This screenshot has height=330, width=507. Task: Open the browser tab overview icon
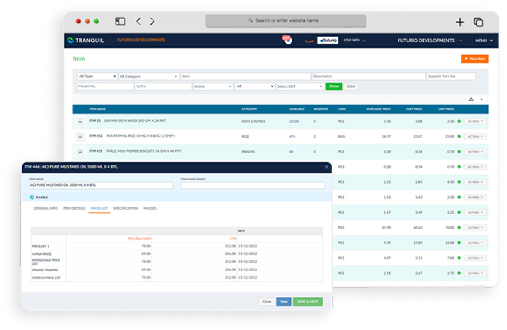click(478, 22)
